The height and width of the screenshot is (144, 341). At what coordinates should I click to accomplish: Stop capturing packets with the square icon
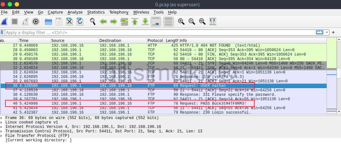[x=15, y=21]
